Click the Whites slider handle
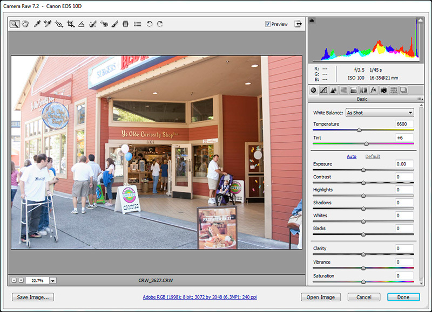This screenshot has height=312, width=432. point(363,221)
